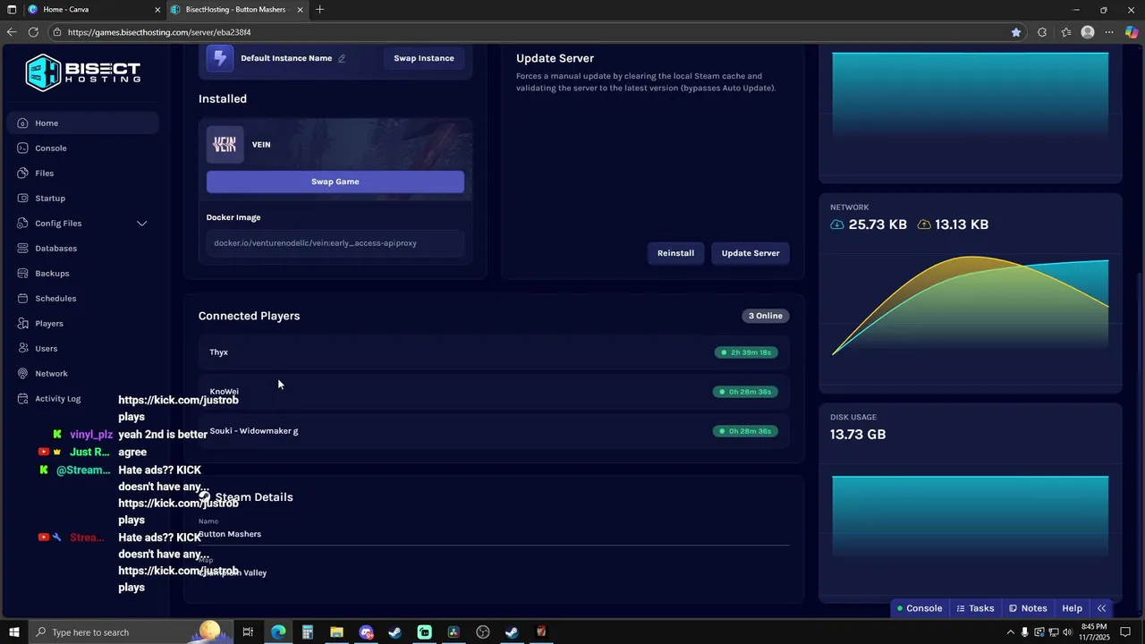This screenshot has height=644, width=1145.
Task: Open the browser extensions icon
Action: click(x=1042, y=32)
